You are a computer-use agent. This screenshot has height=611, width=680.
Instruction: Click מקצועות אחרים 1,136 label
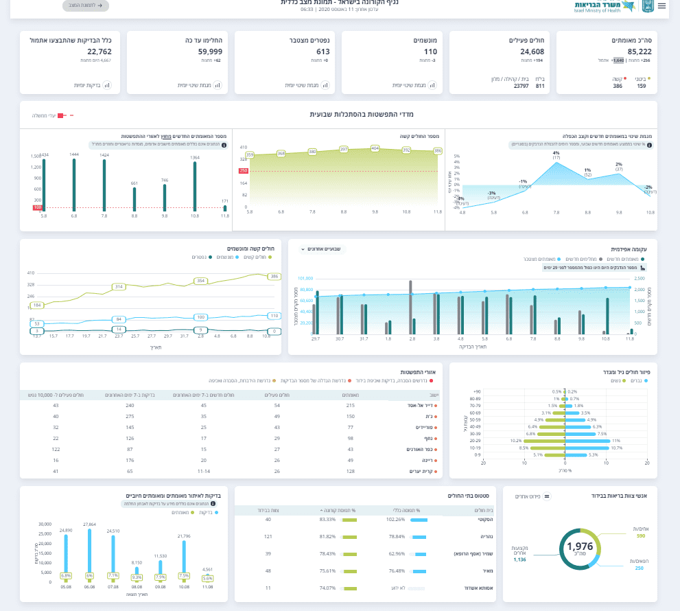point(519,554)
